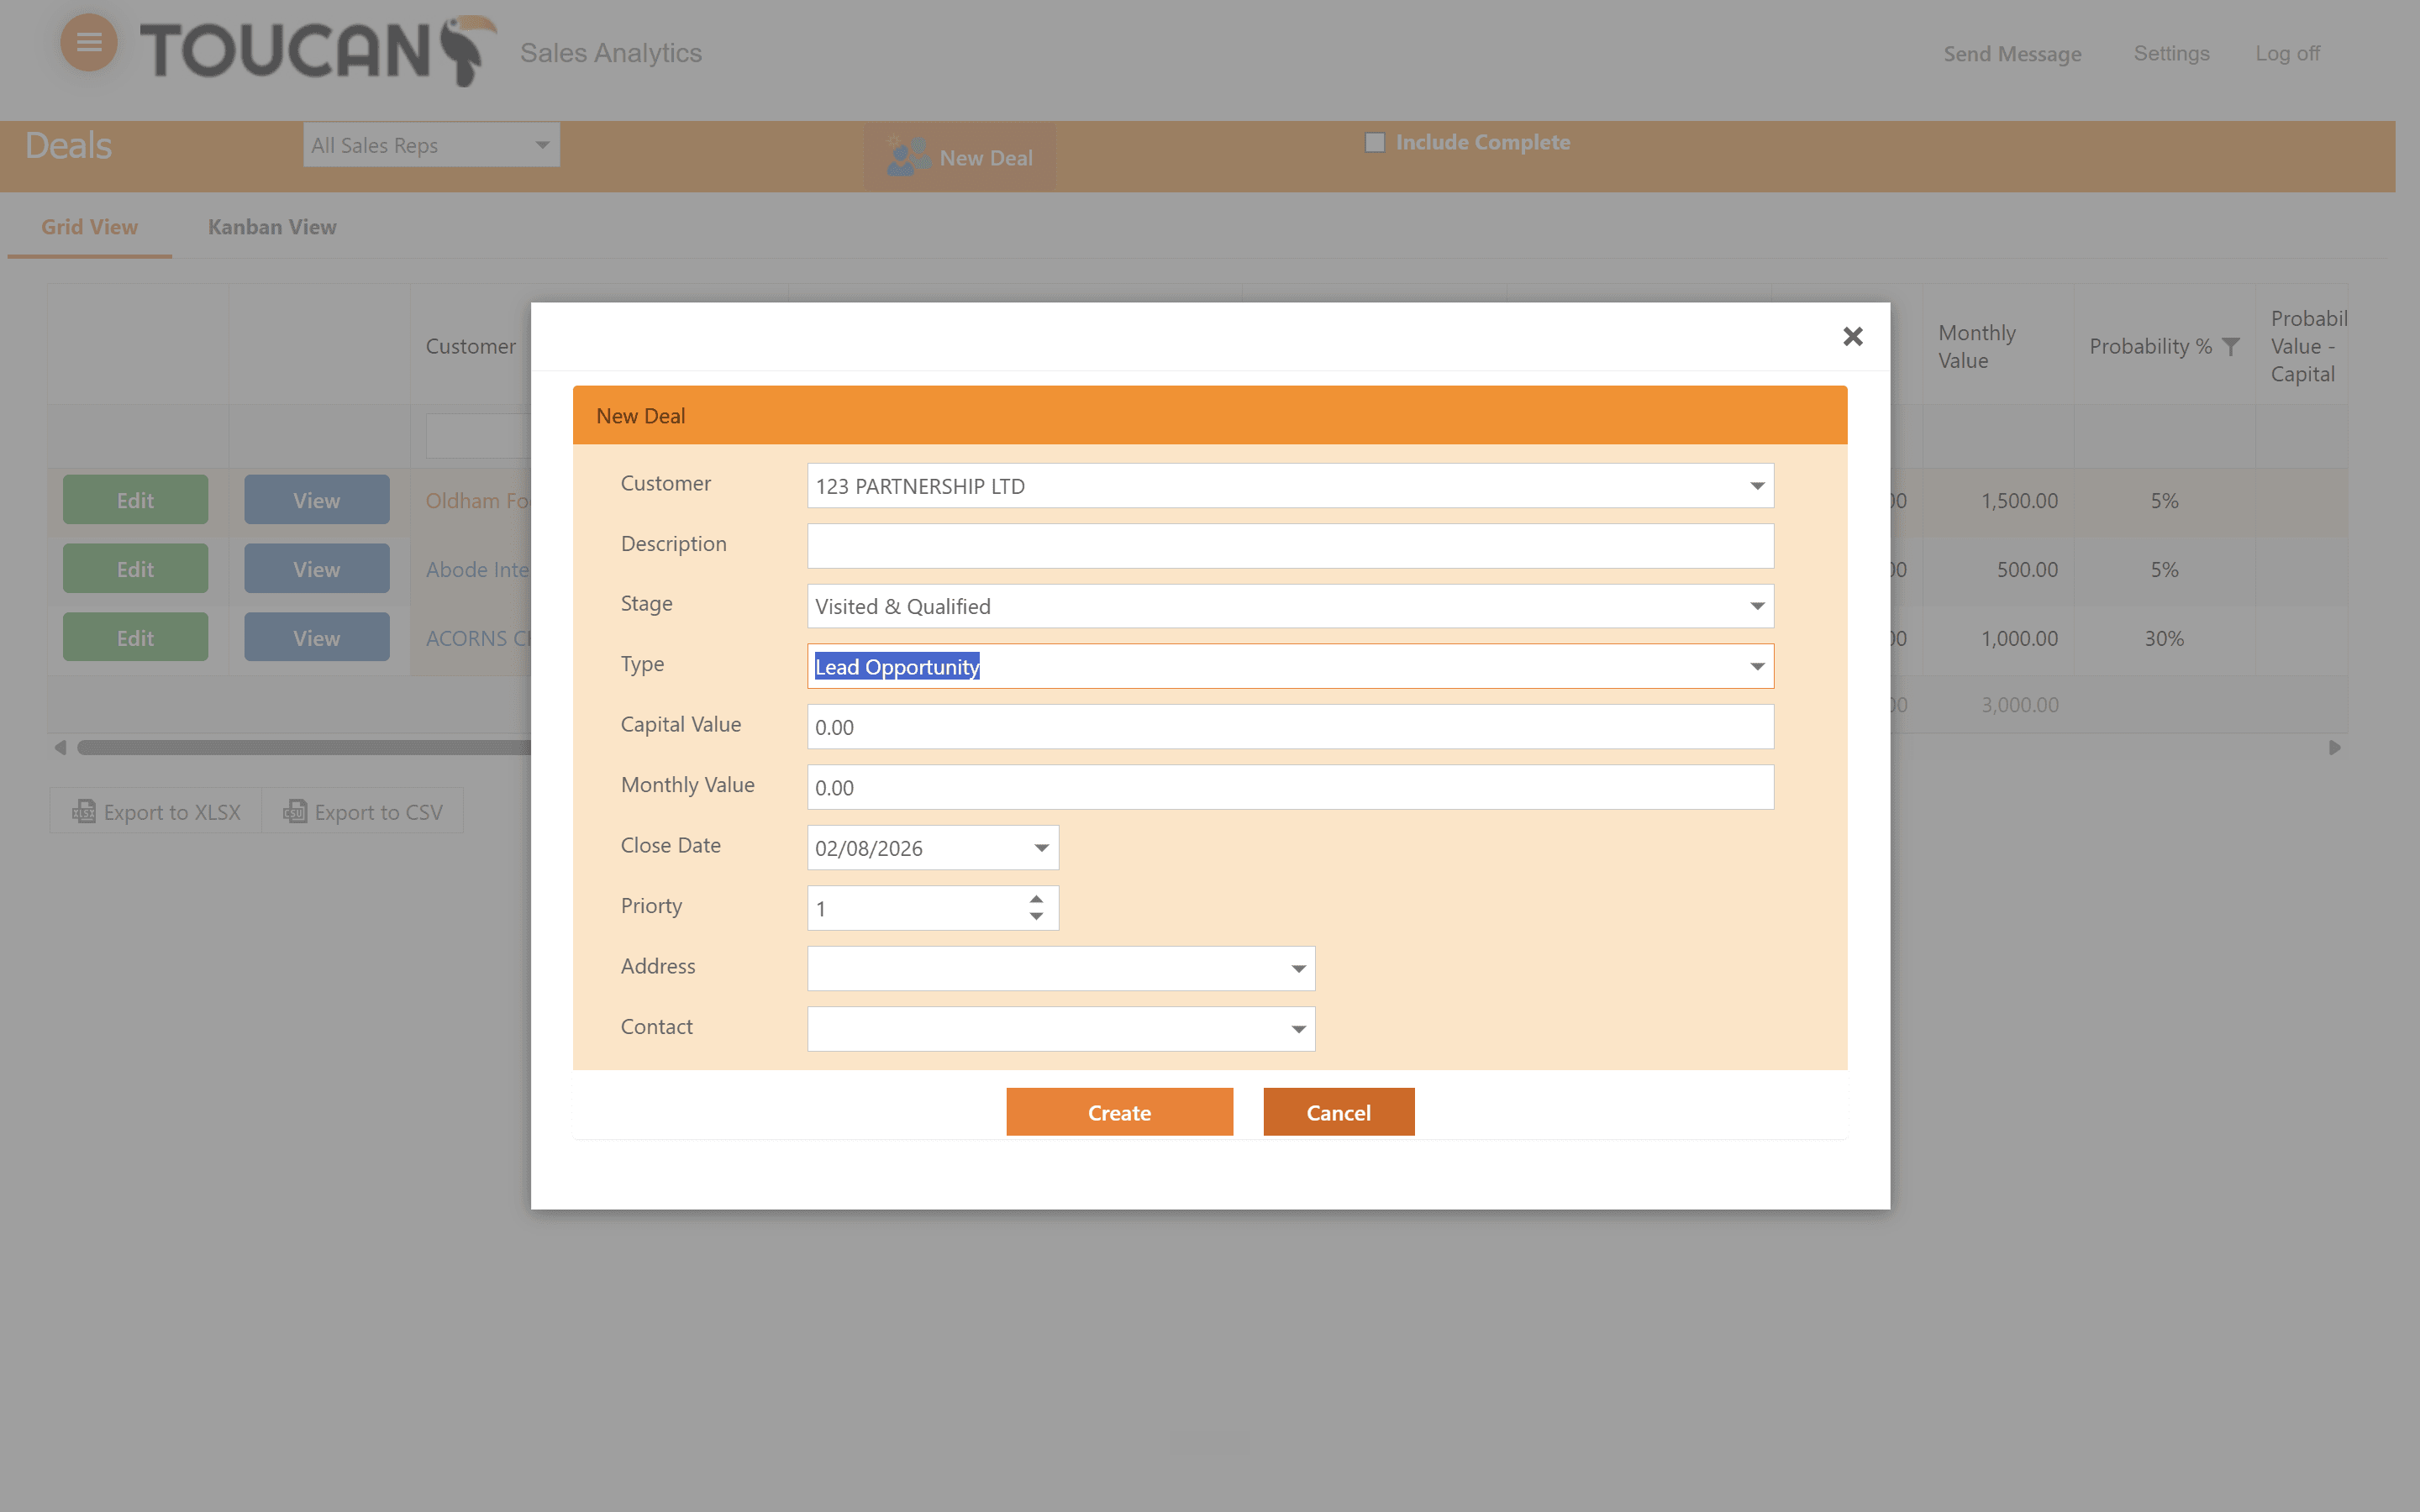The height and width of the screenshot is (1512, 2420).
Task: Switch to Grid View tab
Action: [x=89, y=227]
